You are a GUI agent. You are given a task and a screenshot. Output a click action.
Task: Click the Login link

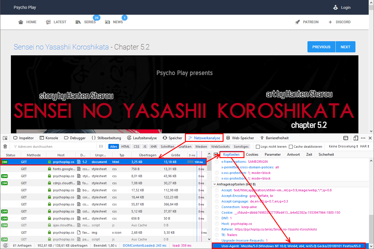point(346,8)
